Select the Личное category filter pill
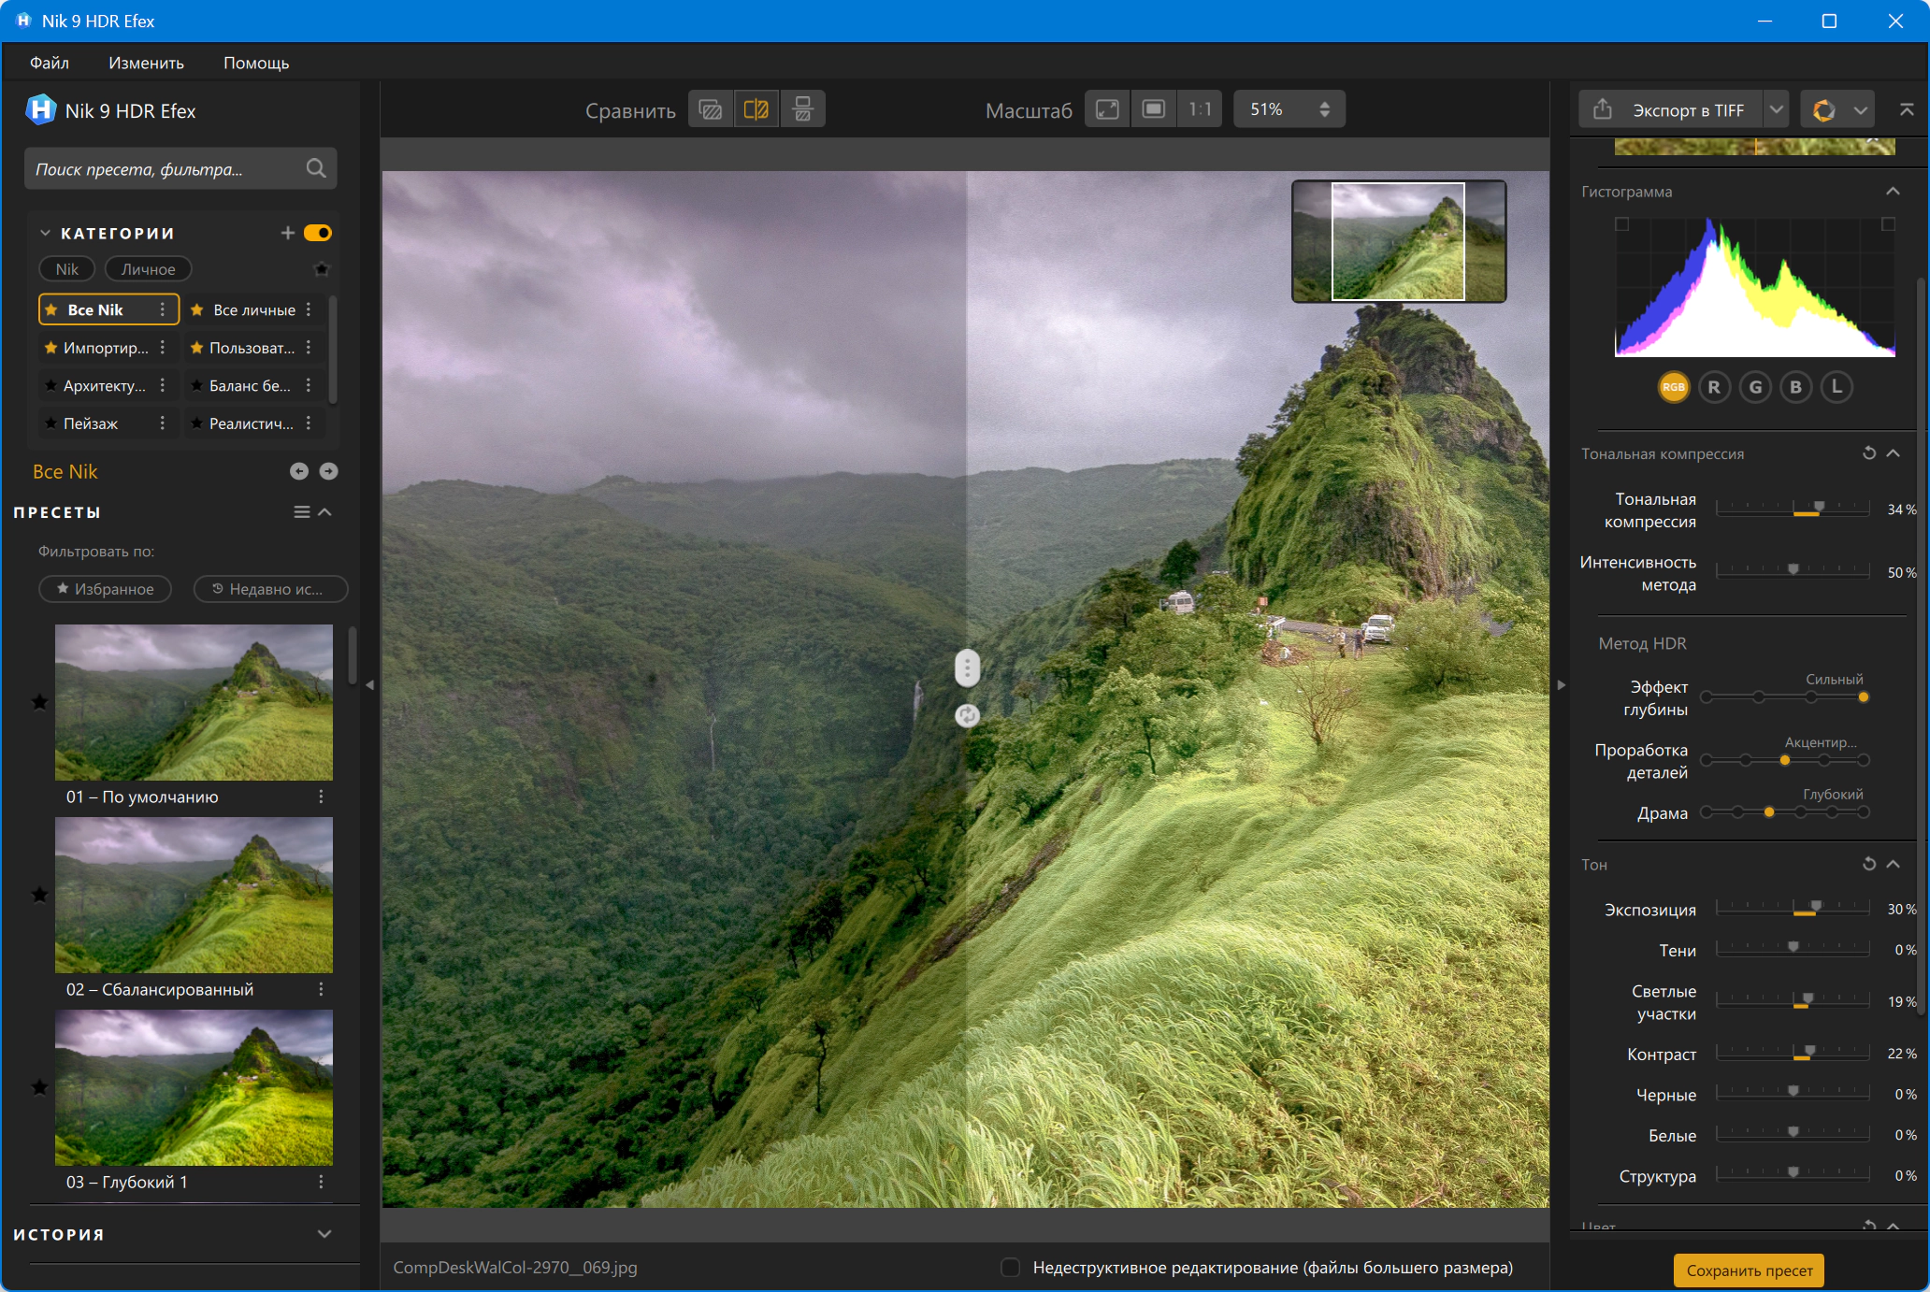Viewport: 1930px width, 1292px height. pyautogui.click(x=149, y=269)
